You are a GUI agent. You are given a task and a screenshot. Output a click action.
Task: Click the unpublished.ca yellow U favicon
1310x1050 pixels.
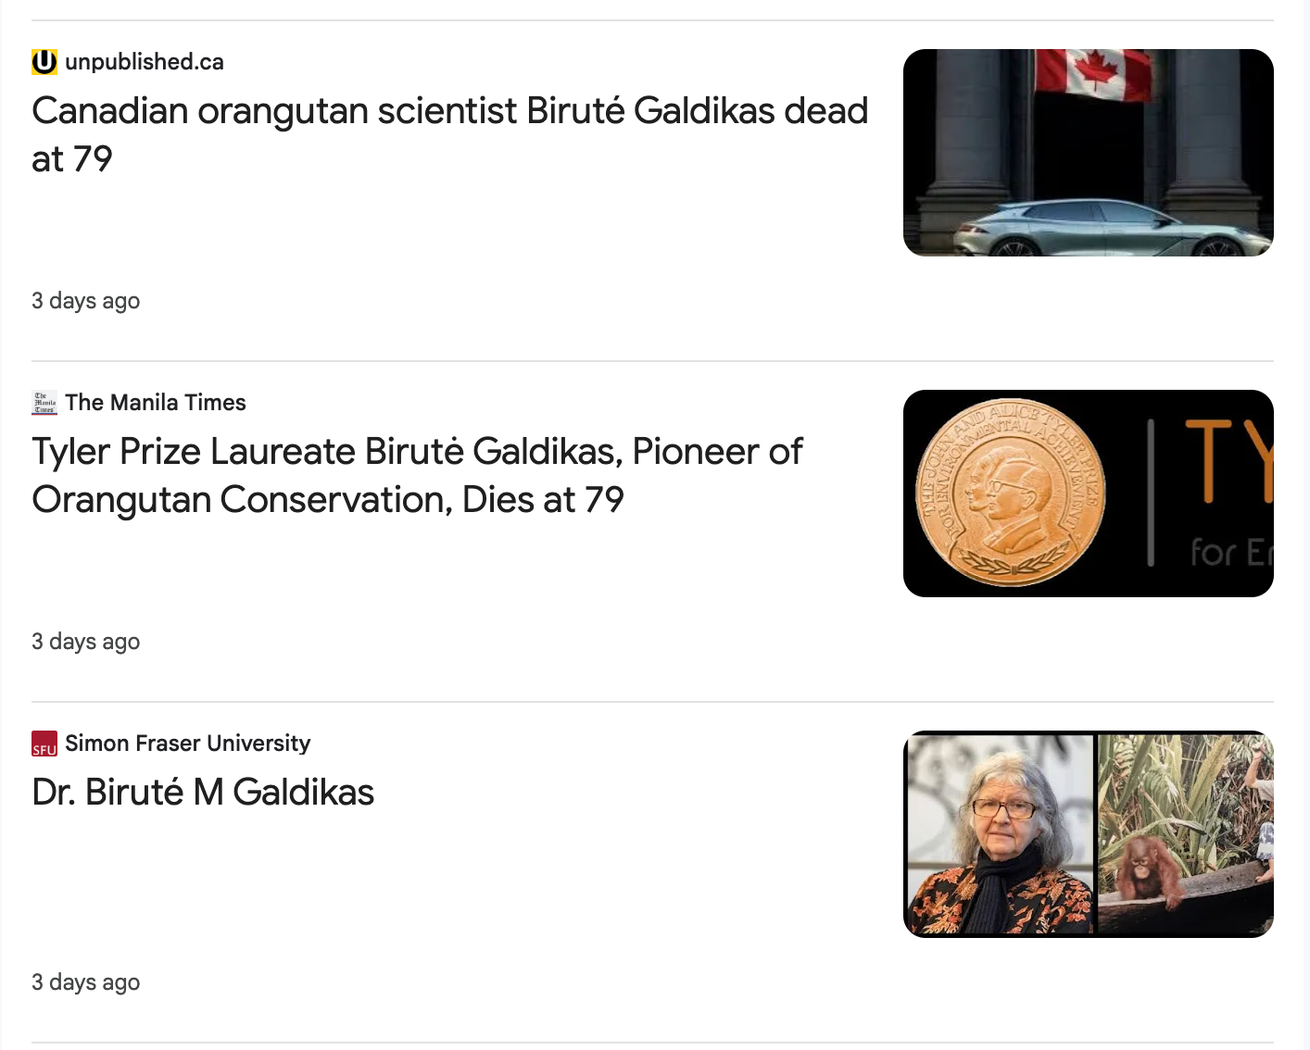[x=44, y=62]
